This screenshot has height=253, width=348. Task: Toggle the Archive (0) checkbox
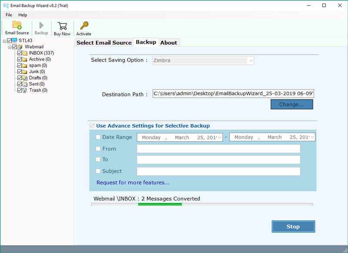[20, 59]
